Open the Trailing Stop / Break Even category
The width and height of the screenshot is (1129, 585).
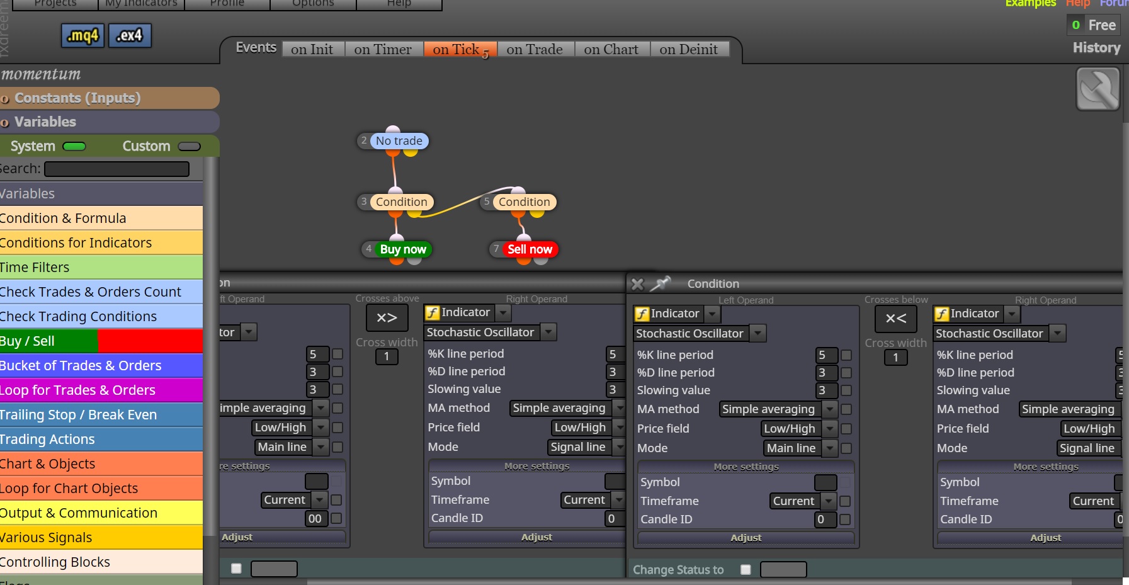pyautogui.click(x=101, y=415)
